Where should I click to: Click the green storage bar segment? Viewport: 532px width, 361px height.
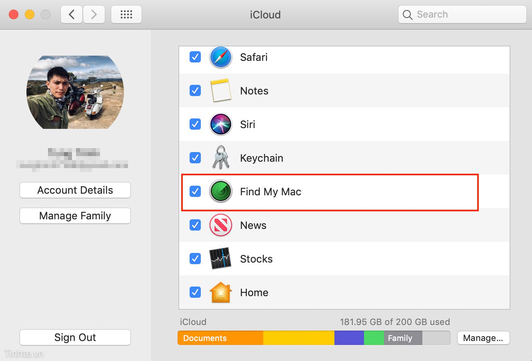[x=374, y=338]
